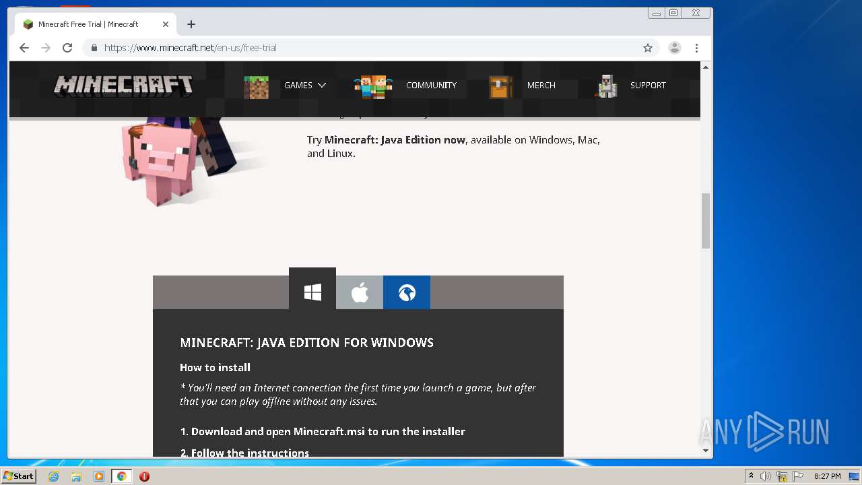This screenshot has height=485, width=862.
Task: Go forward in browser history
Action: [x=46, y=48]
